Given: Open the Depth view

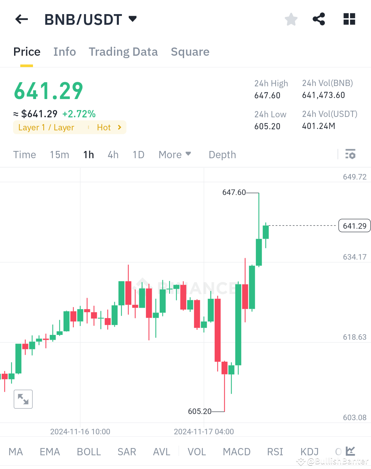Looking at the screenshot, I should pos(222,154).
